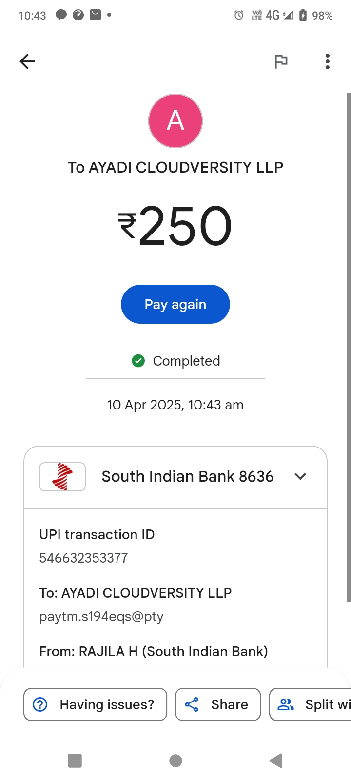Tap the flag report icon

click(x=281, y=61)
